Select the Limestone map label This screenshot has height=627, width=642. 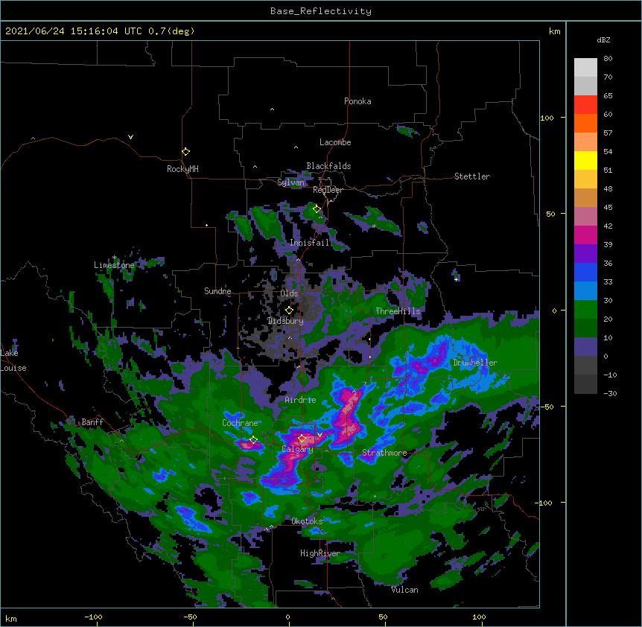click(114, 265)
